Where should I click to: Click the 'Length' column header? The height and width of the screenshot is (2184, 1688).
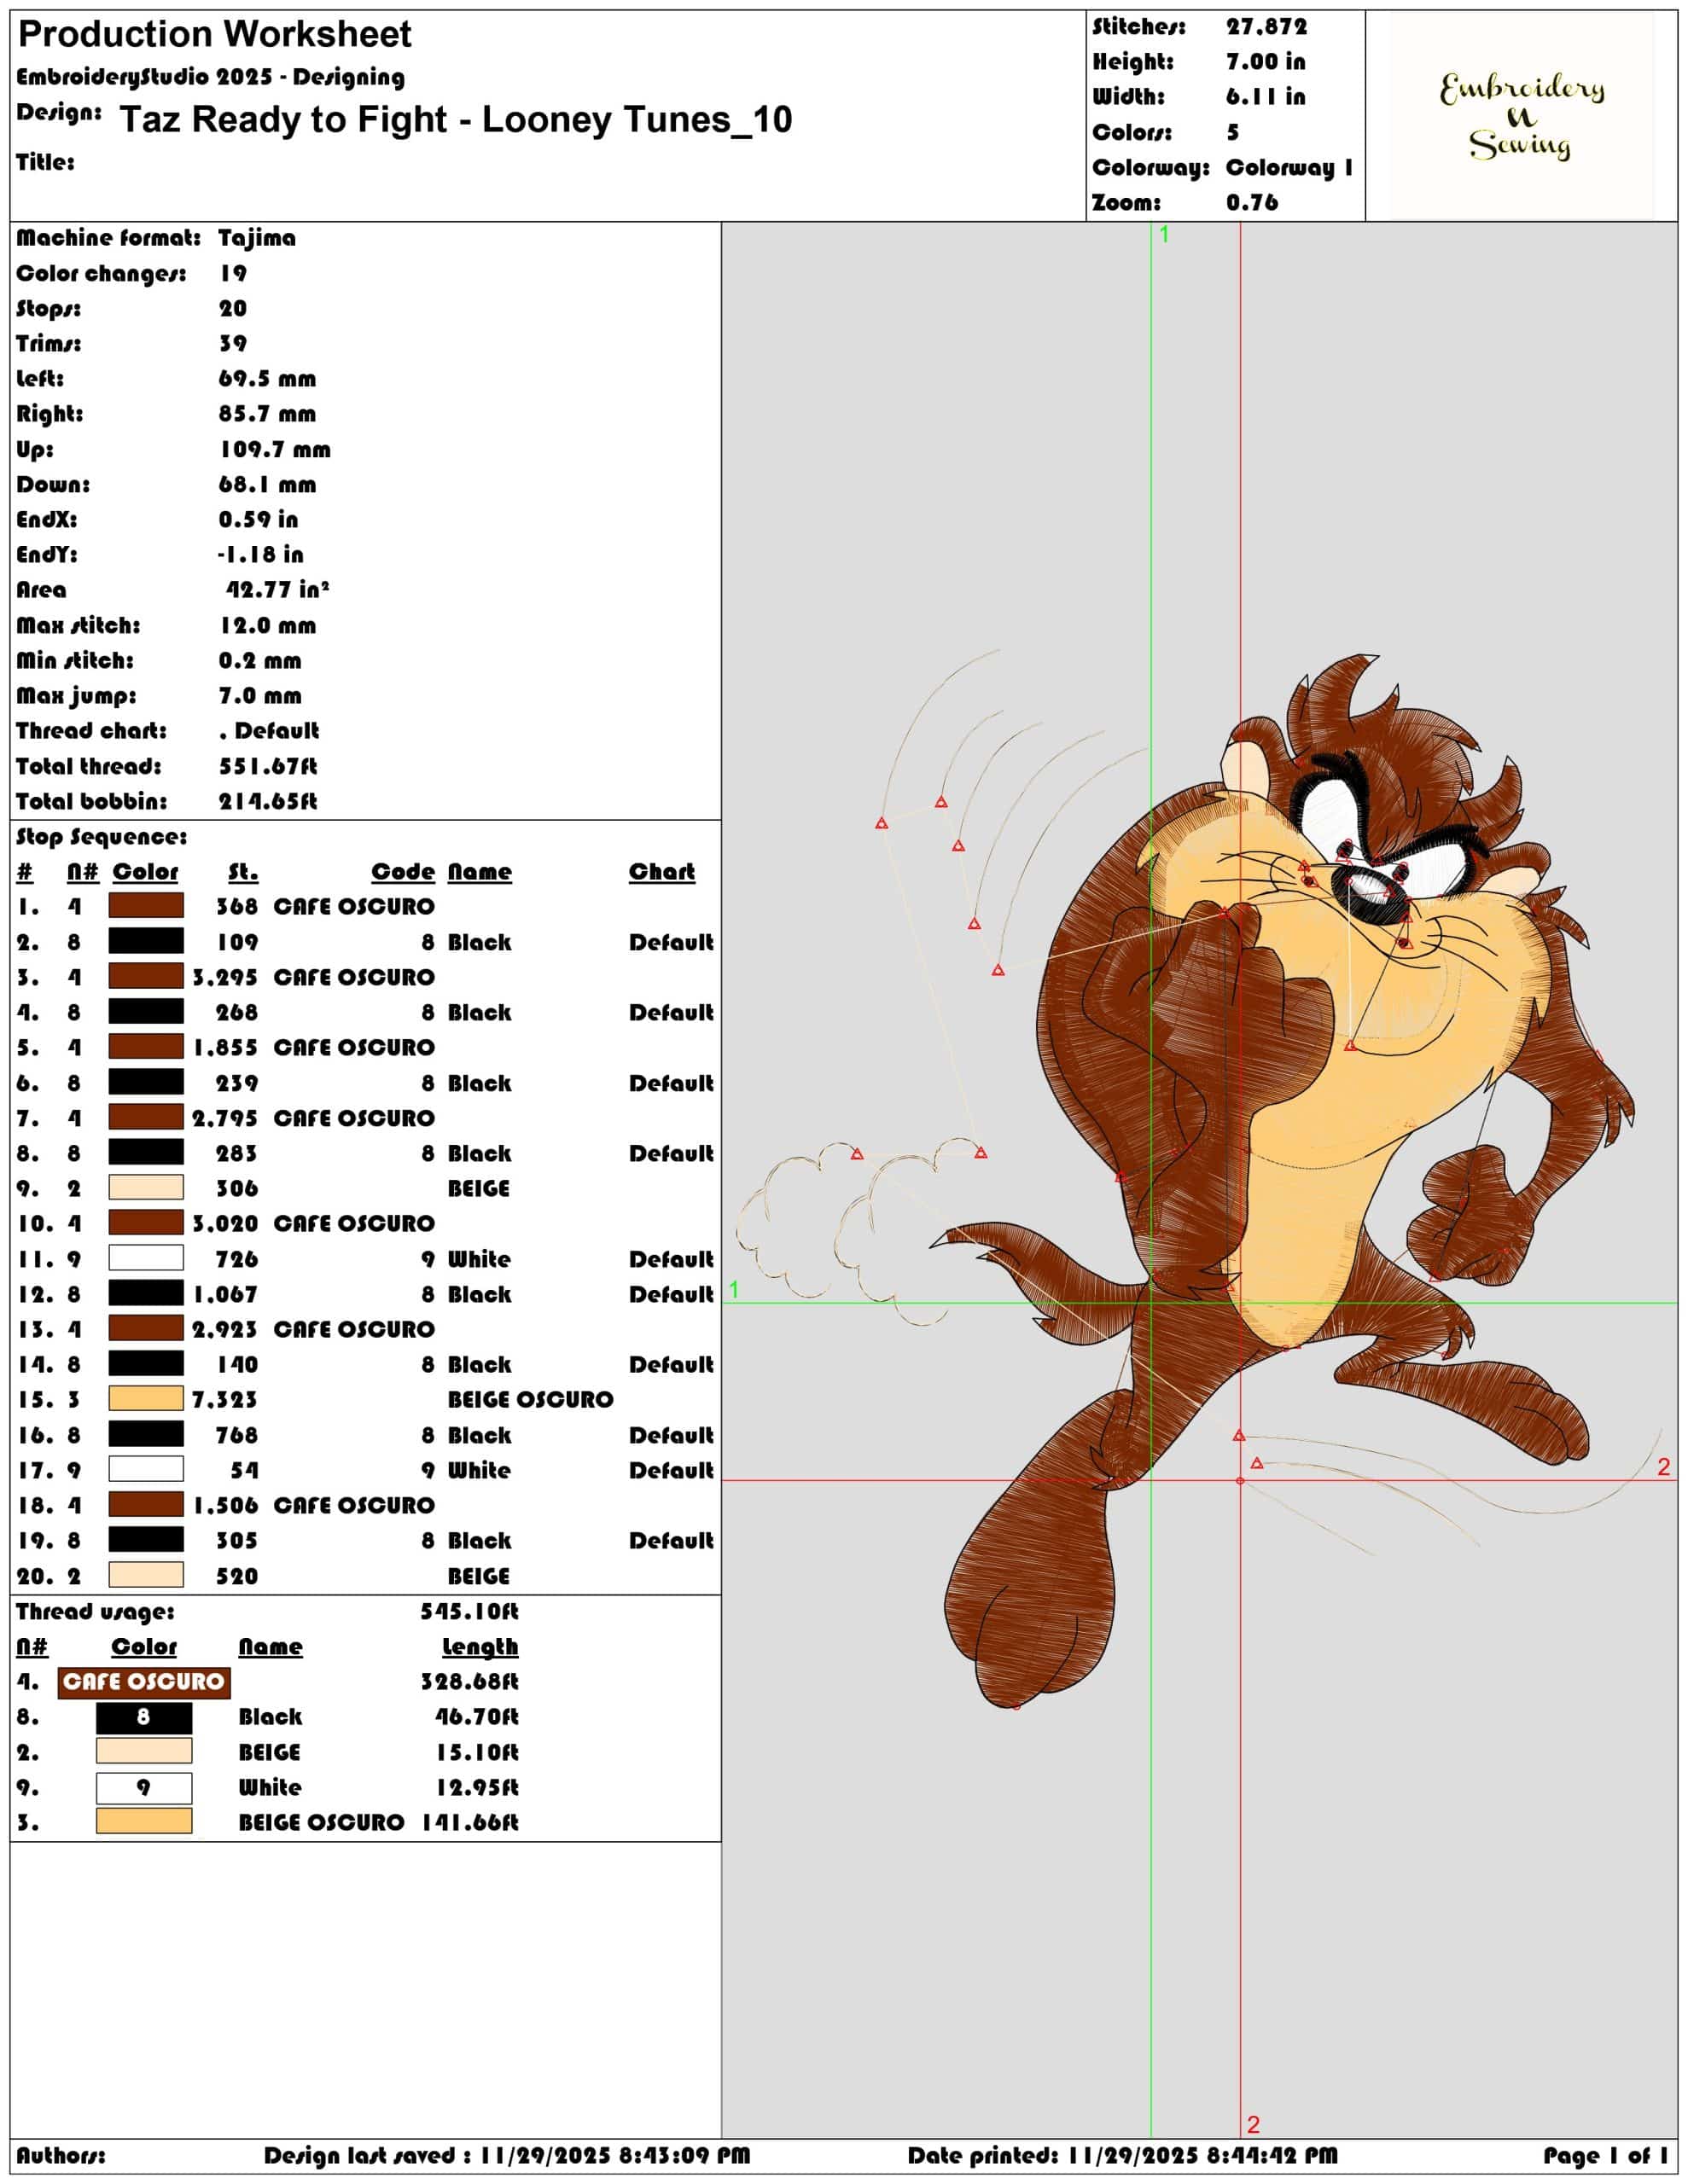[x=480, y=1647]
